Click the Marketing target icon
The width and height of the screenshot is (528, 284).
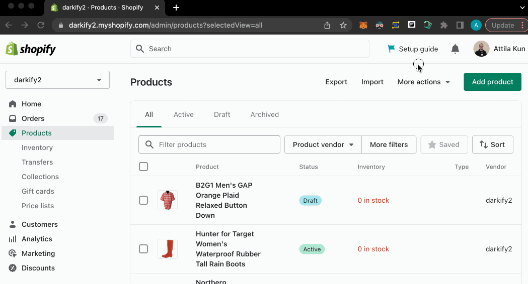tap(13, 253)
